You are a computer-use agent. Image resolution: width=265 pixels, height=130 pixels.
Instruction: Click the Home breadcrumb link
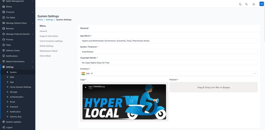(40, 20)
